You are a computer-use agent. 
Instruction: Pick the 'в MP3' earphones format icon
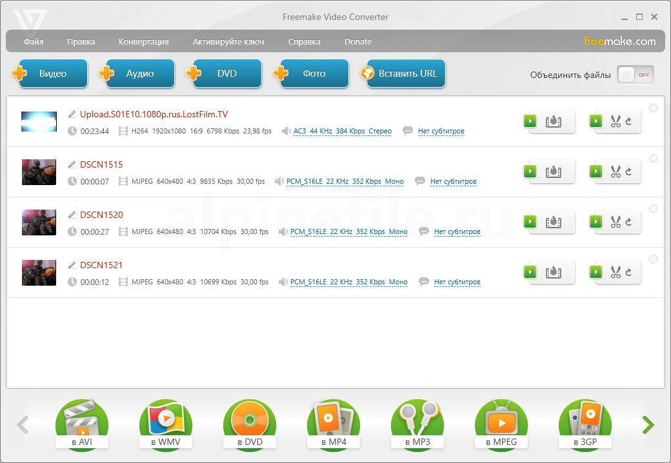pos(417,424)
